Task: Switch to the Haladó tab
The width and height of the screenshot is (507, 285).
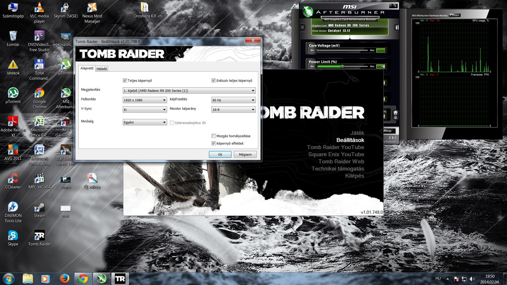Action: pos(102,69)
